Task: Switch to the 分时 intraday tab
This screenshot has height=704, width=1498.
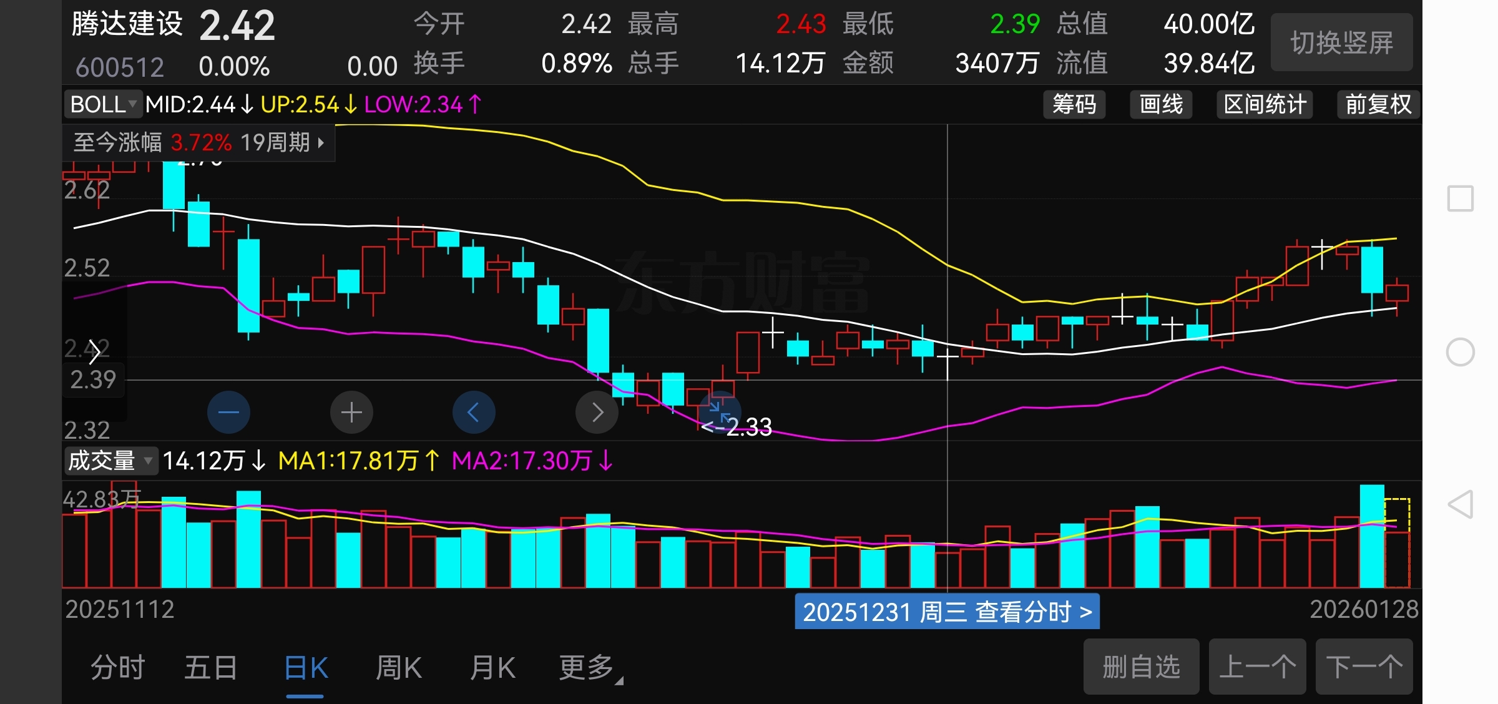Action: coord(118,668)
